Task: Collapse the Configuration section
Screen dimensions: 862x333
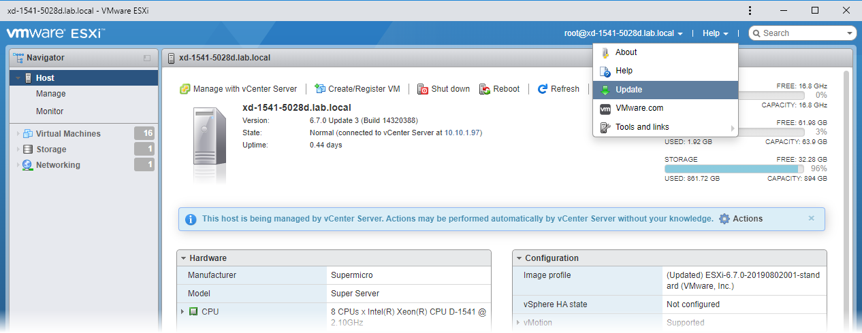Action: (x=519, y=258)
